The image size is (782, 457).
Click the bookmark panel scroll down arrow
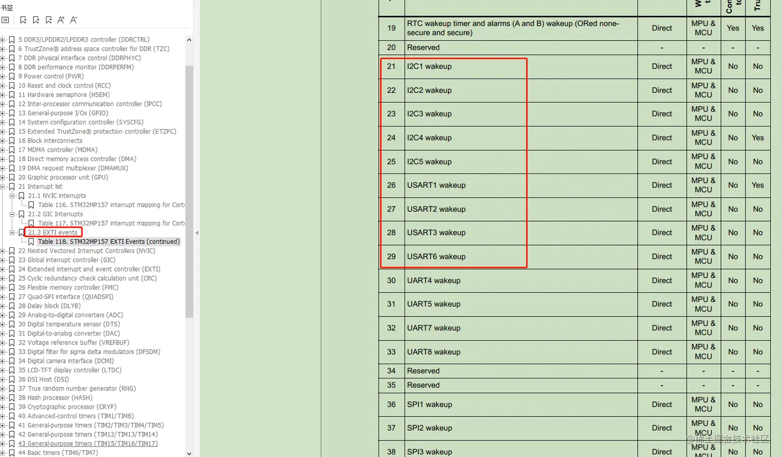tap(189, 453)
